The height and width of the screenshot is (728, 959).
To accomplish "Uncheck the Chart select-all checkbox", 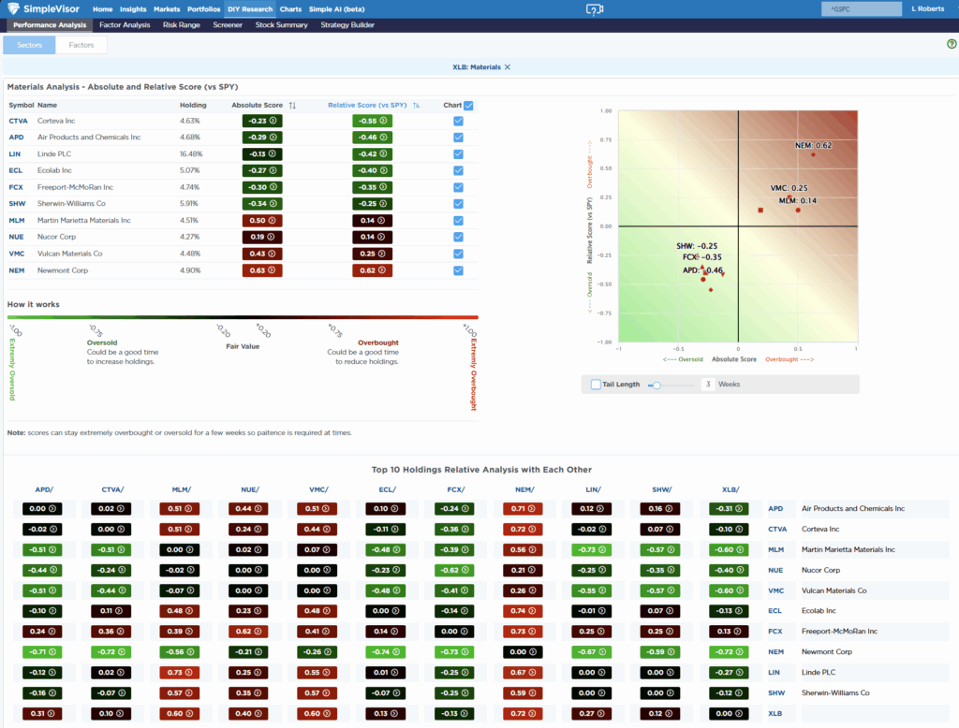I will coord(468,106).
